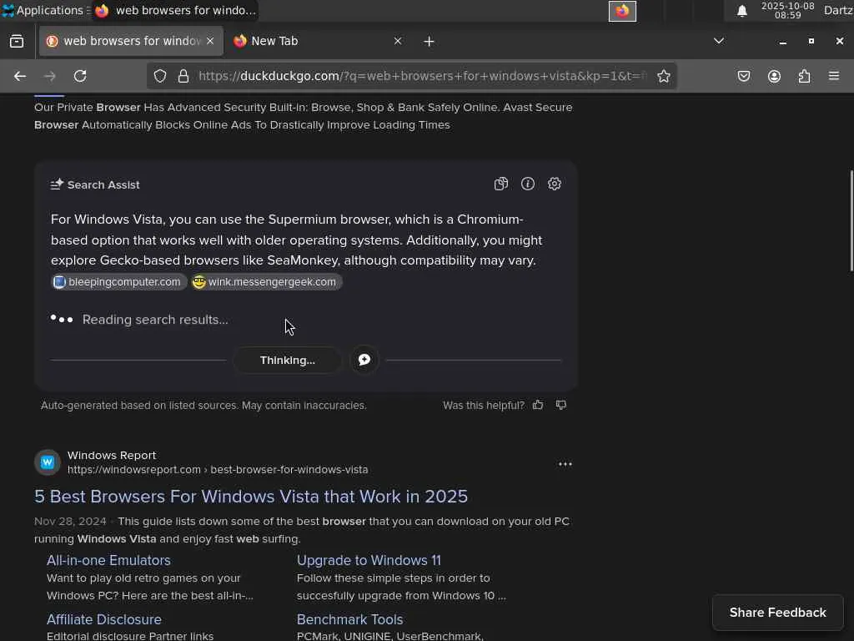The image size is (854, 641).
Task: Open Search Assist info icon
Action: pos(528,184)
